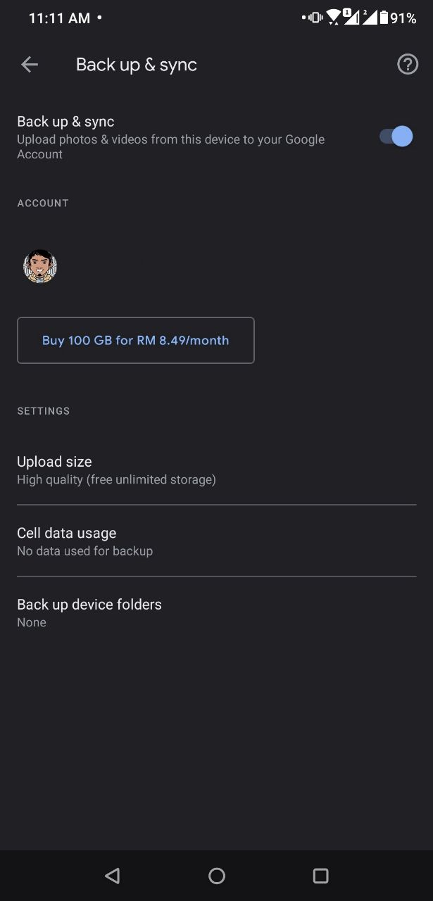Click the SETTINGS section header

click(44, 411)
